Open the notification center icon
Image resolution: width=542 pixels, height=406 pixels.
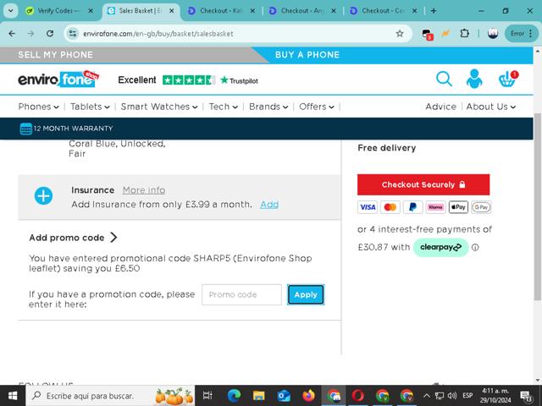[527, 396]
